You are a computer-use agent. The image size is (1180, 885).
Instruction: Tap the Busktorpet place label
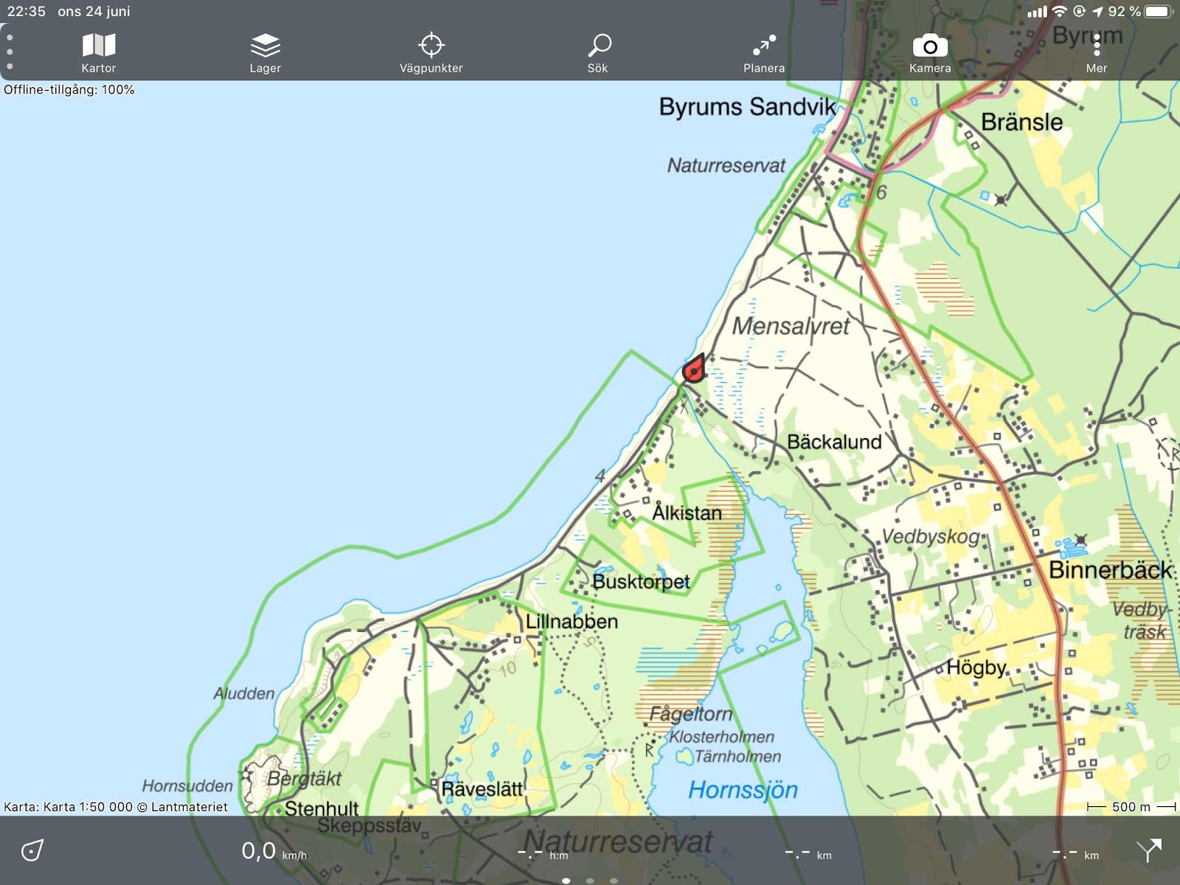click(x=641, y=582)
